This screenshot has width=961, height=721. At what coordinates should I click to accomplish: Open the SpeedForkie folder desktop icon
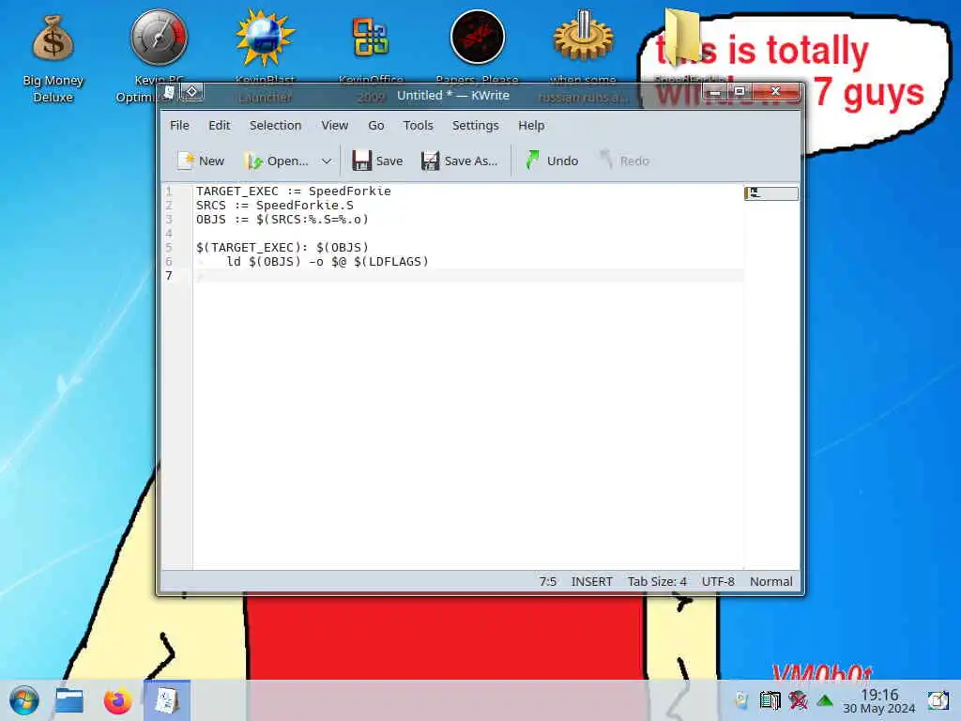[681, 37]
